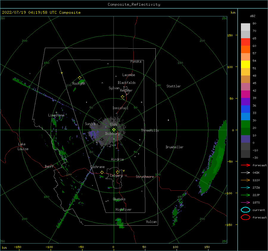268x251 pixels.
Task: Click the magenta 18TS arrow legend icon
Action: (x=245, y=203)
